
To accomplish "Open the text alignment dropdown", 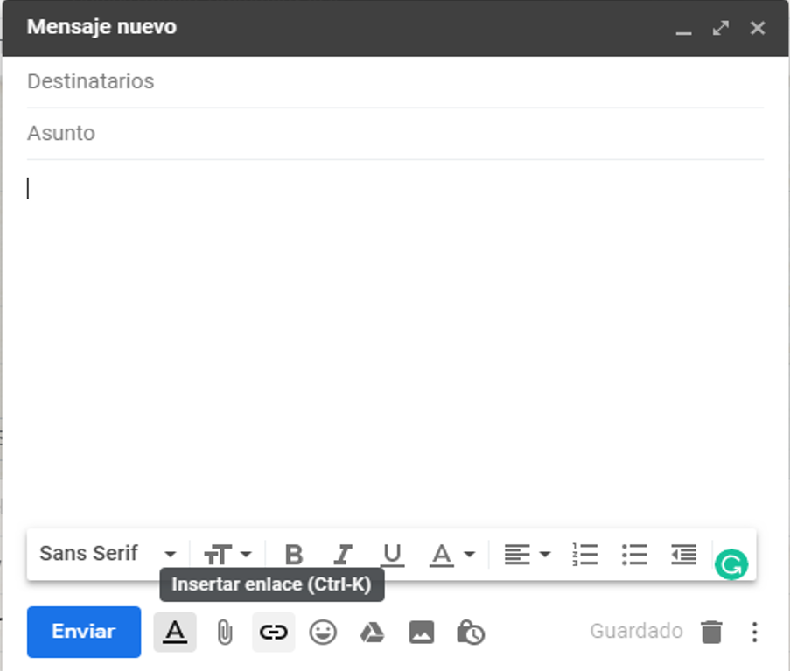I will [527, 554].
